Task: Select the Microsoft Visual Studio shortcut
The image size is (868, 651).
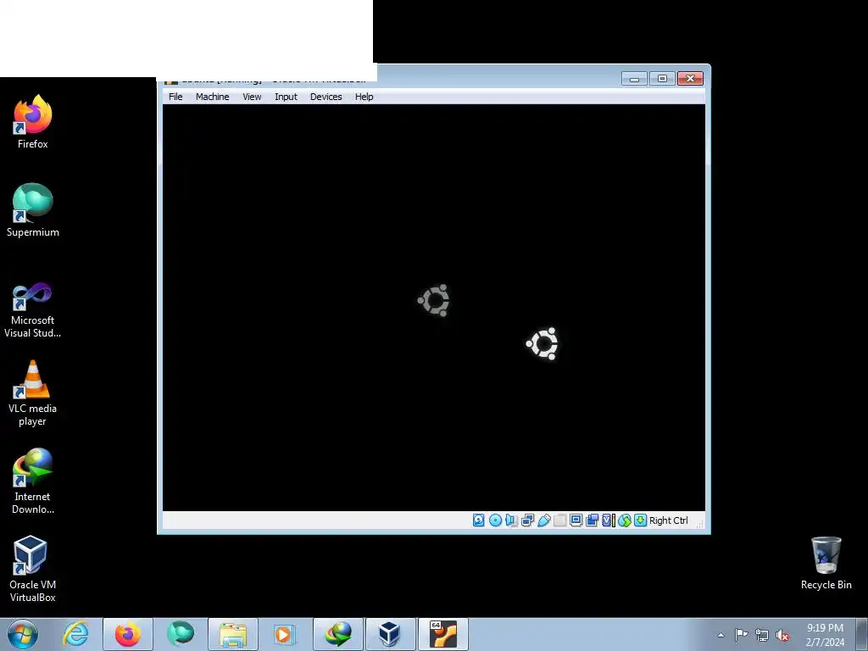Action: (33, 310)
